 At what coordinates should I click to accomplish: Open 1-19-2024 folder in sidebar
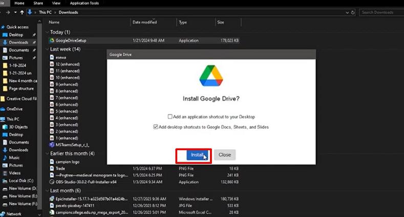pyautogui.click(x=17, y=65)
